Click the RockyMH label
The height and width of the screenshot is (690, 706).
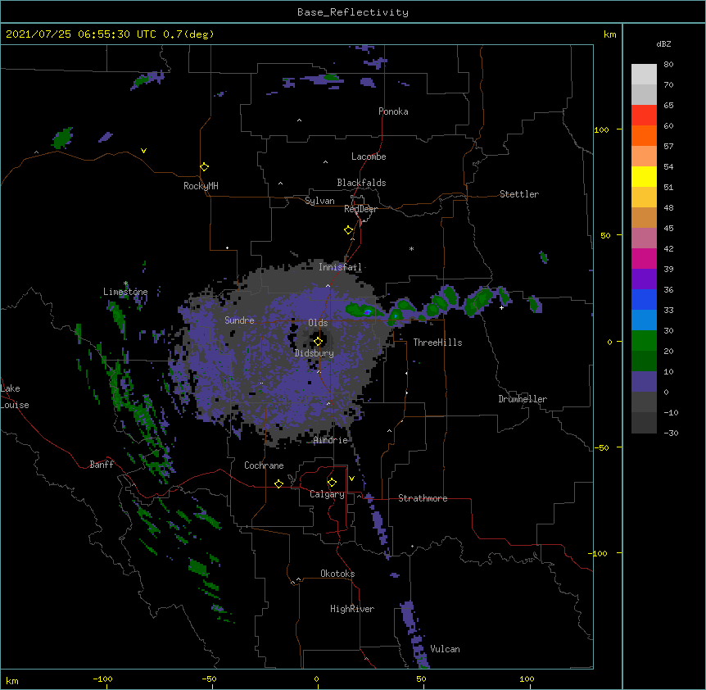201,186
